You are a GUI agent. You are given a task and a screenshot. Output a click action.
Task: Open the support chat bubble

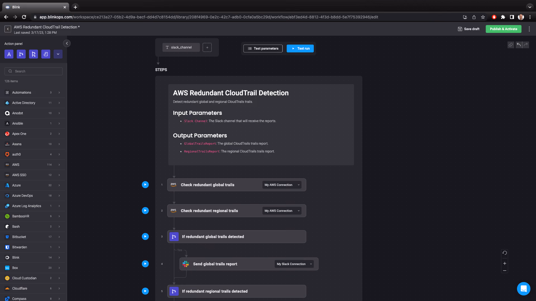523,288
